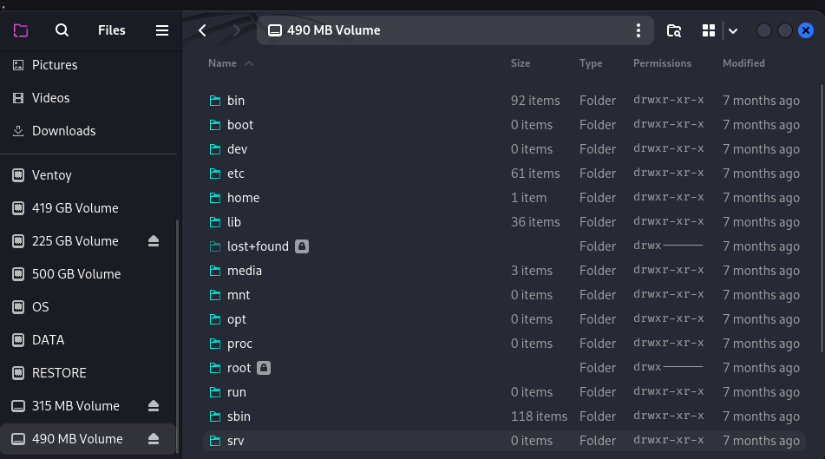Click the boot folder icon
The height and width of the screenshot is (459, 825).
click(214, 125)
